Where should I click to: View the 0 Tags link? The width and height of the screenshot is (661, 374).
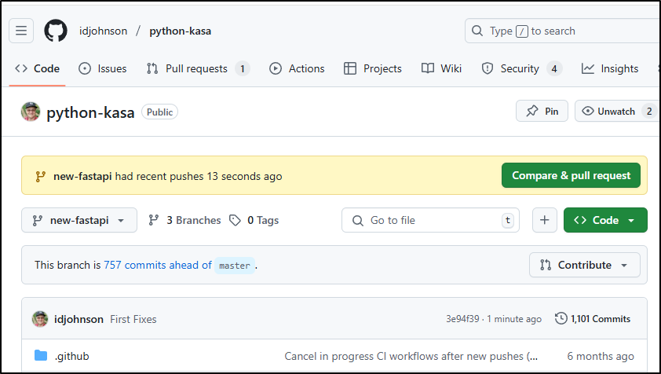254,220
